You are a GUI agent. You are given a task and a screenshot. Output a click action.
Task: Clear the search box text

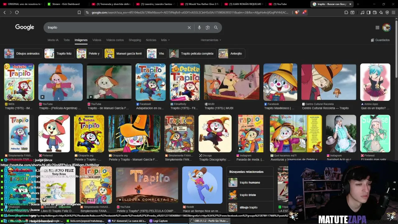coord(189,27)
